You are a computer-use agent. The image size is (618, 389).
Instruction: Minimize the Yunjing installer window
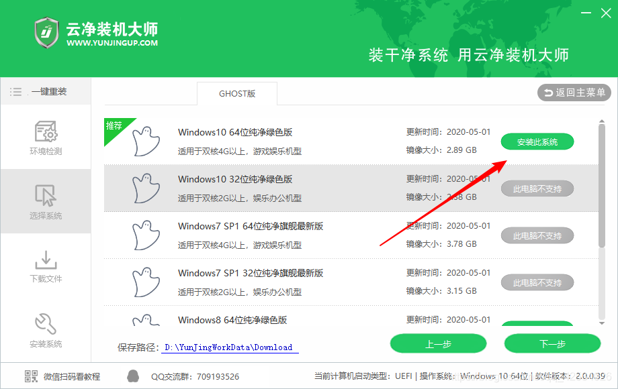pos(586,13)
